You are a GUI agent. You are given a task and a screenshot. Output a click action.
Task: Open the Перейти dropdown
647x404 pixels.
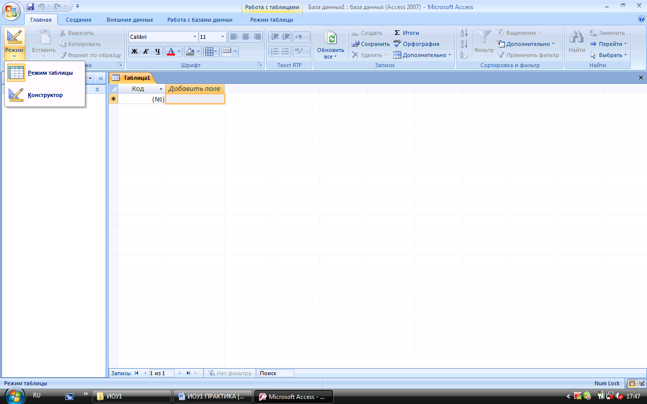tap(609, 44)
